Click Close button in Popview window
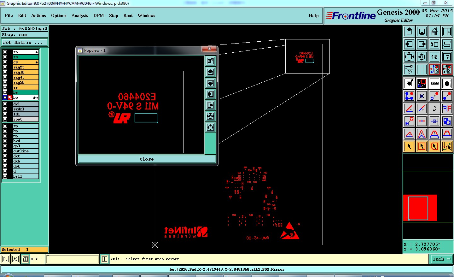The image size is (454, 277). [x=147, y=159]
